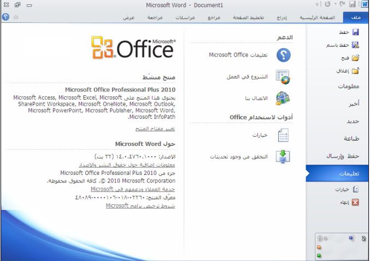Open the File (ملف) tab
370x261 pixels.
[x=356, y=17]
